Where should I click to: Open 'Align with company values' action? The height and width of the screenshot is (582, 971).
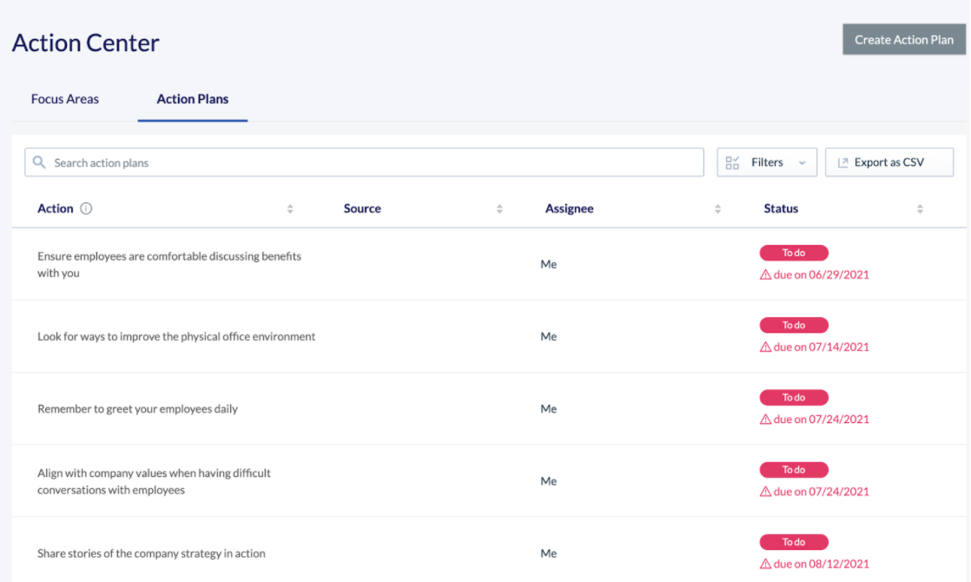155,481
